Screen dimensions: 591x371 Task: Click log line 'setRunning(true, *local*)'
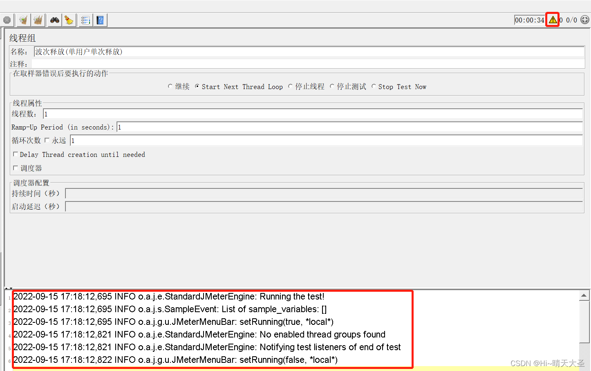click(x=174, y=322)
